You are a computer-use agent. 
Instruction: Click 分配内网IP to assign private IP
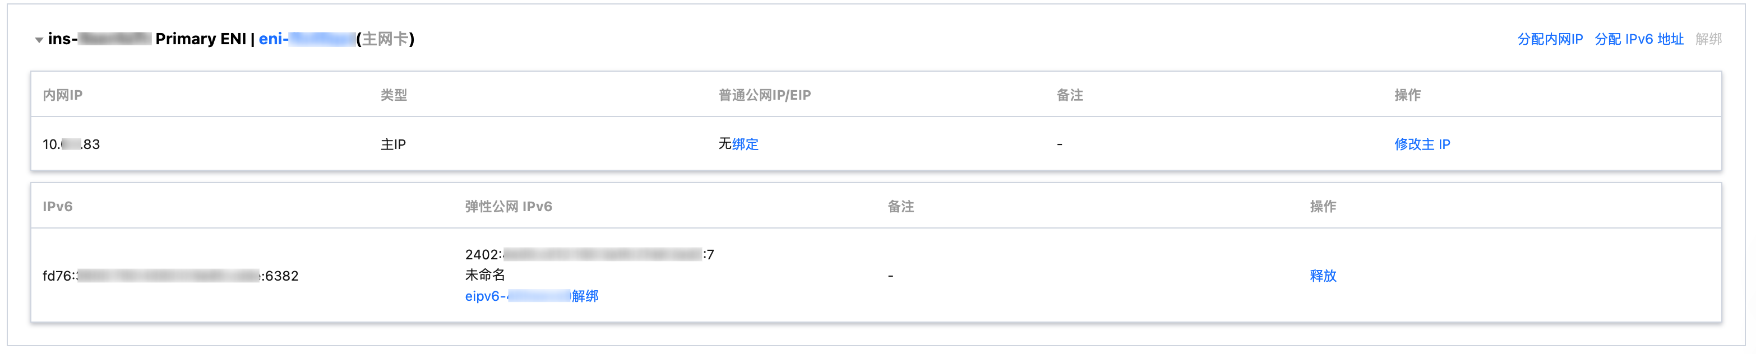pyautogui.click(x=1550, y=39)
